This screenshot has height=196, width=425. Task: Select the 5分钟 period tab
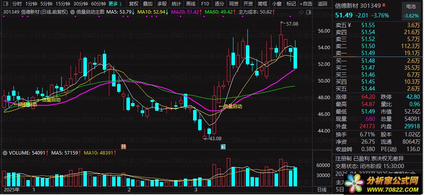click(x=47, y=4)
